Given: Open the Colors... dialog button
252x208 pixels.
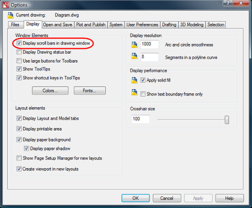Looking at the screenshot, I should pos(50,91).
